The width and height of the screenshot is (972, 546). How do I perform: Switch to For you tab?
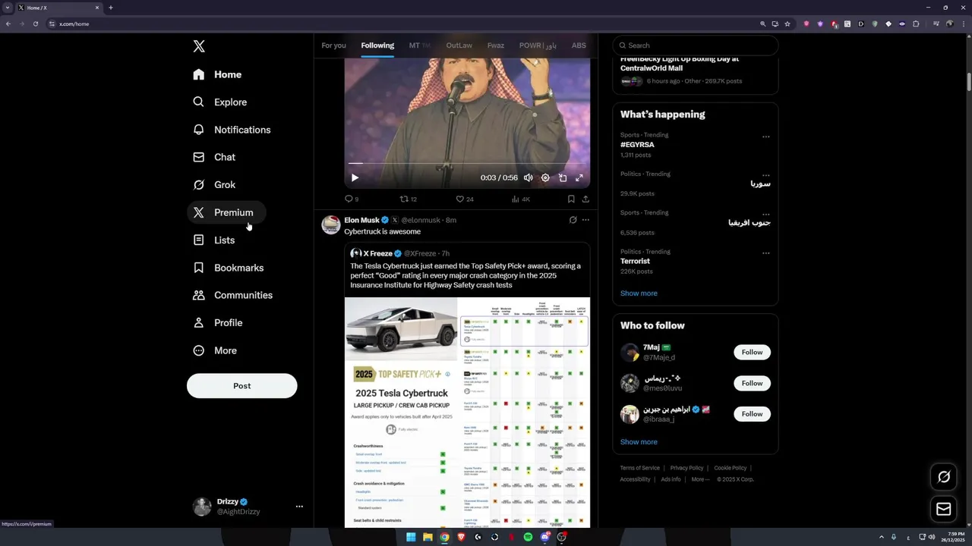[333, 45]
